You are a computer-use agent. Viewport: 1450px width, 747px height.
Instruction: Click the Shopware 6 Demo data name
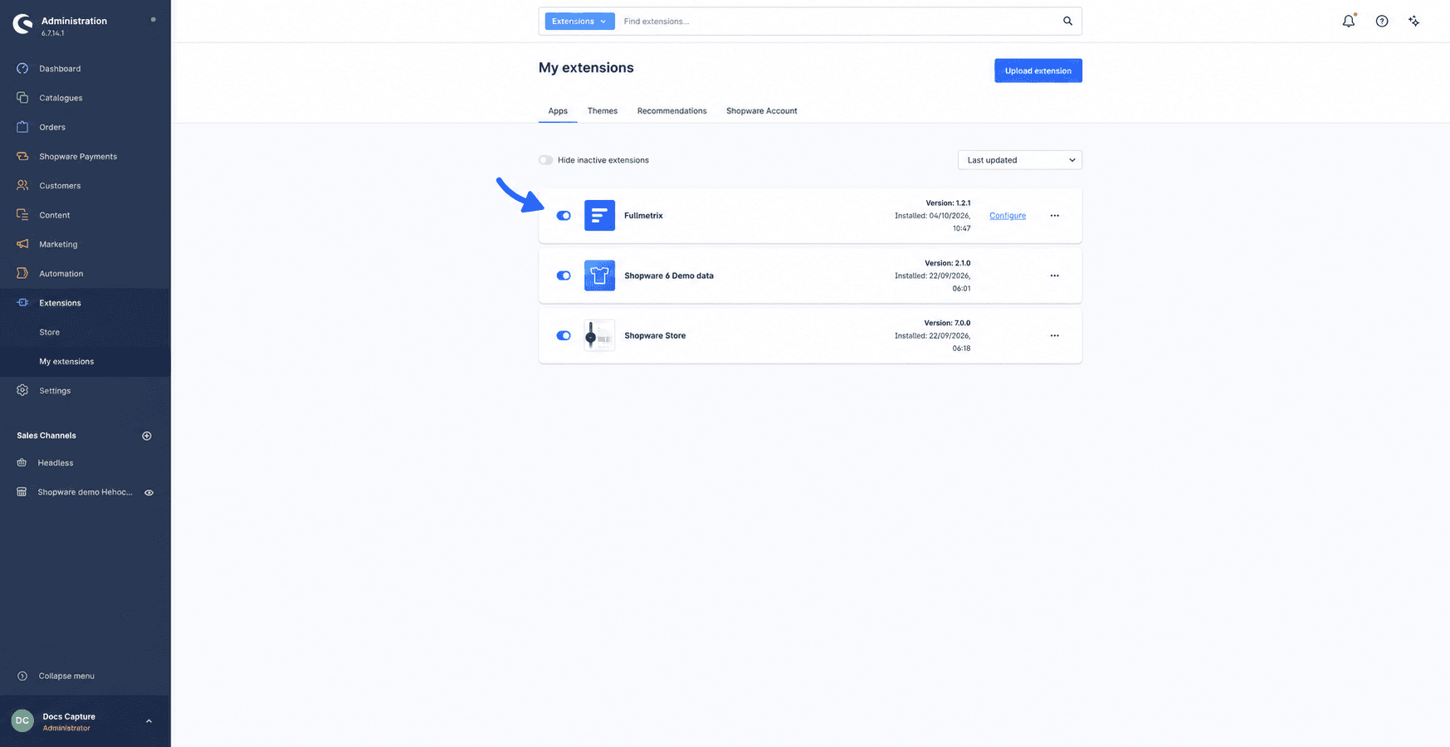coord(669,276)
